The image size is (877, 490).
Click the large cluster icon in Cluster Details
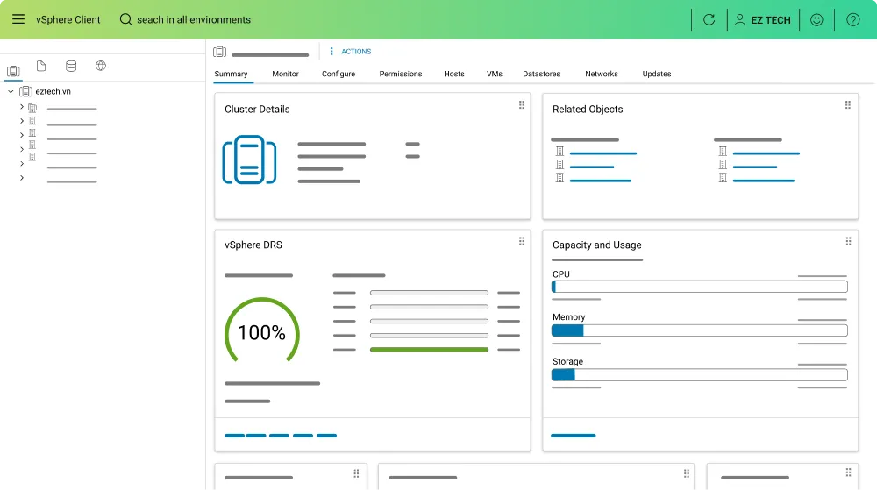point(249,160)
